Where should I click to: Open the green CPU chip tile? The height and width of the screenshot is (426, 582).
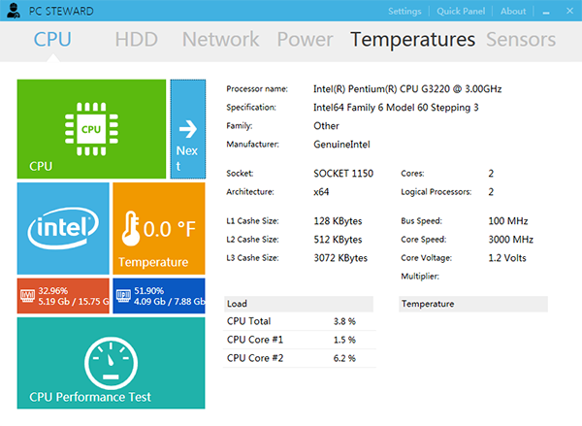tap(91, 129)
